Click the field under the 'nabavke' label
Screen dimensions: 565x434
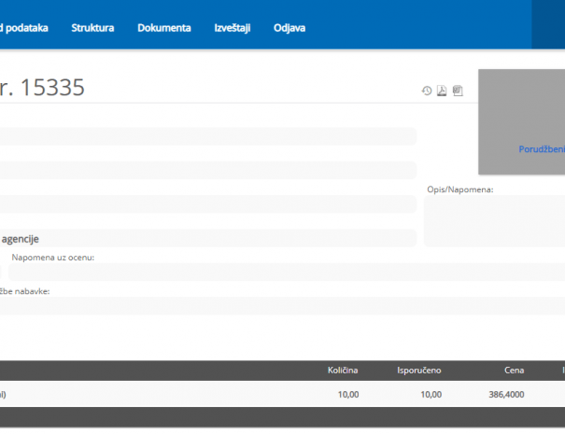point(280,306)
